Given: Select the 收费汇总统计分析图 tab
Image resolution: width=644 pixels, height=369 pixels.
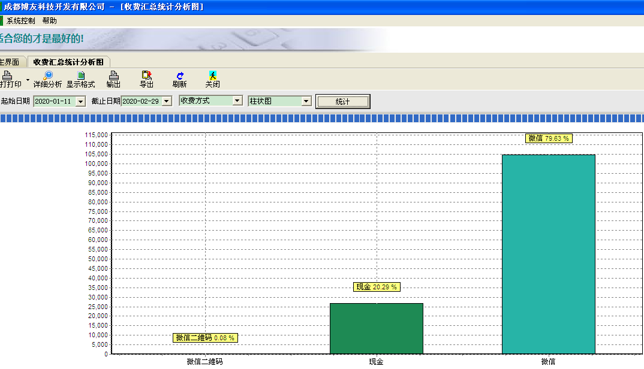Looking at the screenshot, I should (x=68, y=62).
